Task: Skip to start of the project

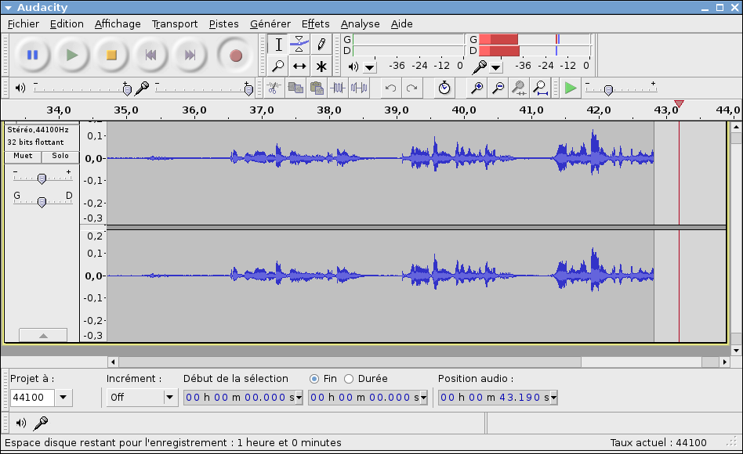Action: point(150,56)
